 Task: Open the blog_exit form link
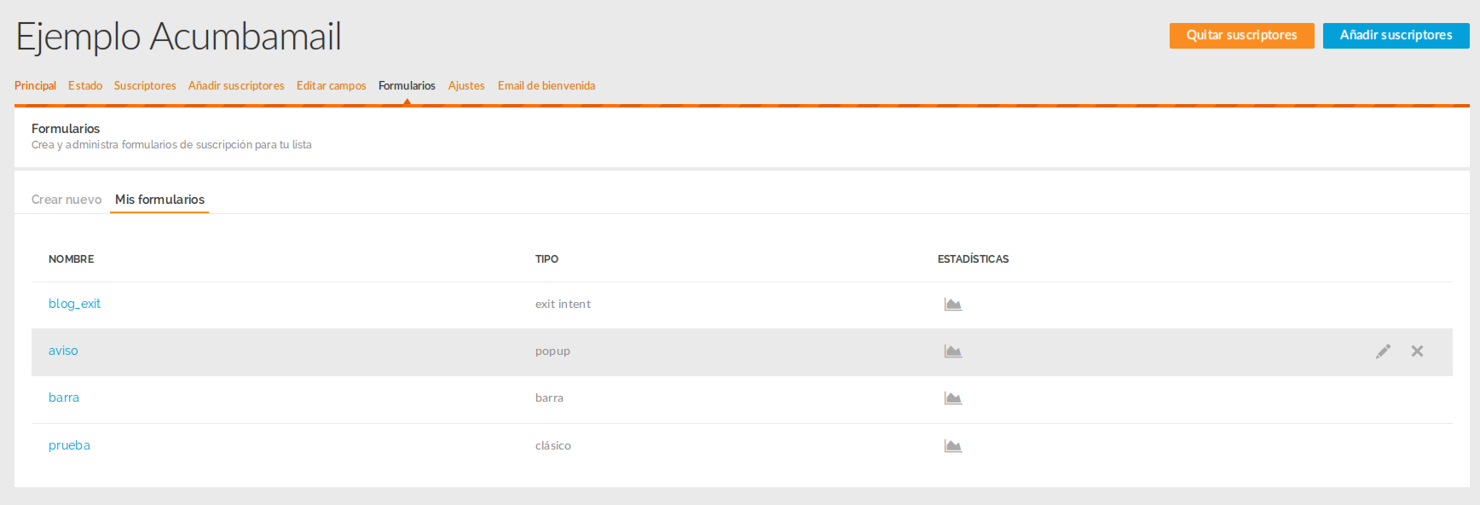(x=74, y=304)
